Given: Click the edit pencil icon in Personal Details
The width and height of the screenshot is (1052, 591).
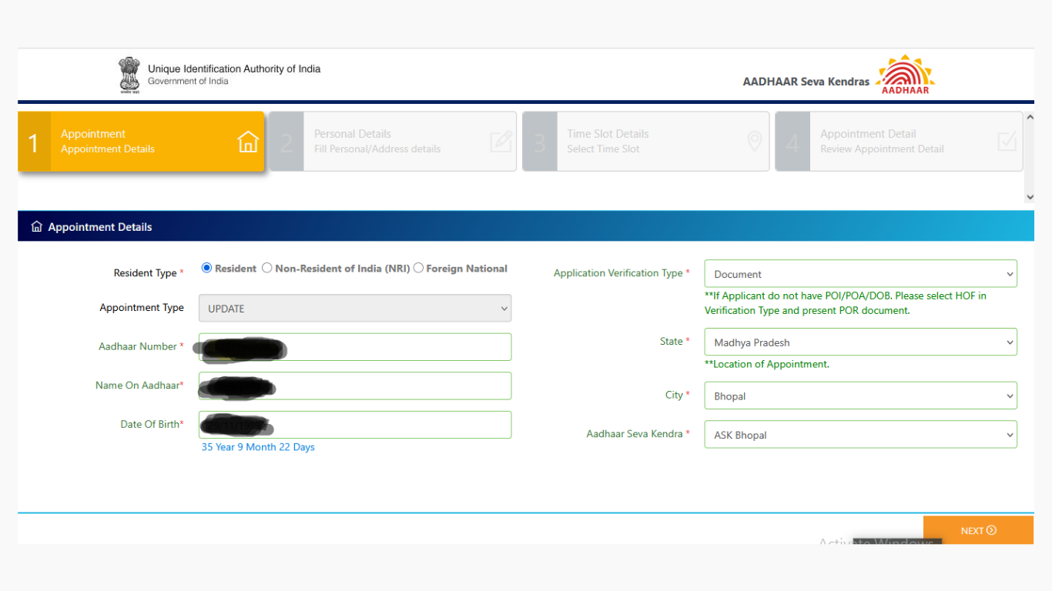Looking at the screenshot, I should 501,142.
